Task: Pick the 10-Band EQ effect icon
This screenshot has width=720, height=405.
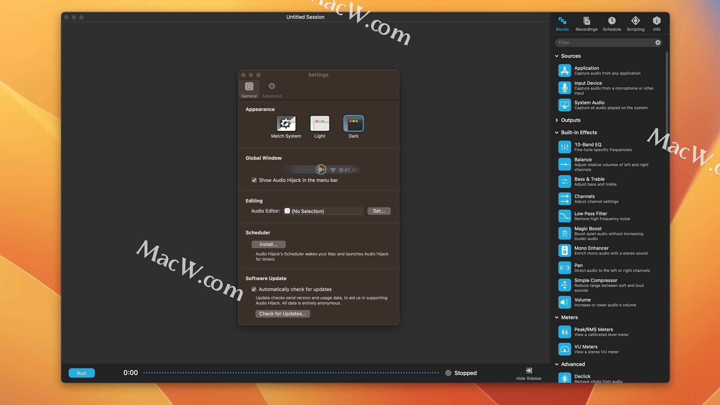Action: coord(564,147)
